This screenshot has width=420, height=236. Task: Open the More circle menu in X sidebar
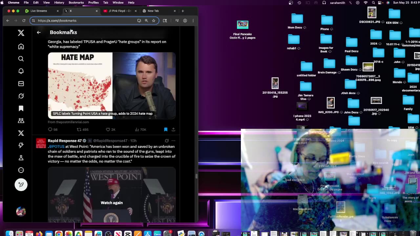click(21, 170)
